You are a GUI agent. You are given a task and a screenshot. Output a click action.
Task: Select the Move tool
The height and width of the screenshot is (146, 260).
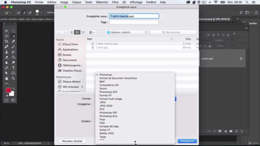[x=6, y=31]
